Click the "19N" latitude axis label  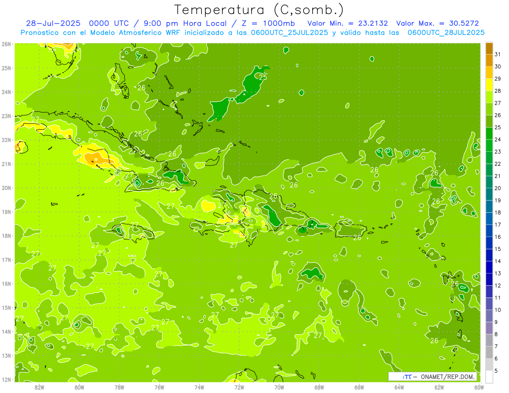pyautogui.click(x=6, y=212)
